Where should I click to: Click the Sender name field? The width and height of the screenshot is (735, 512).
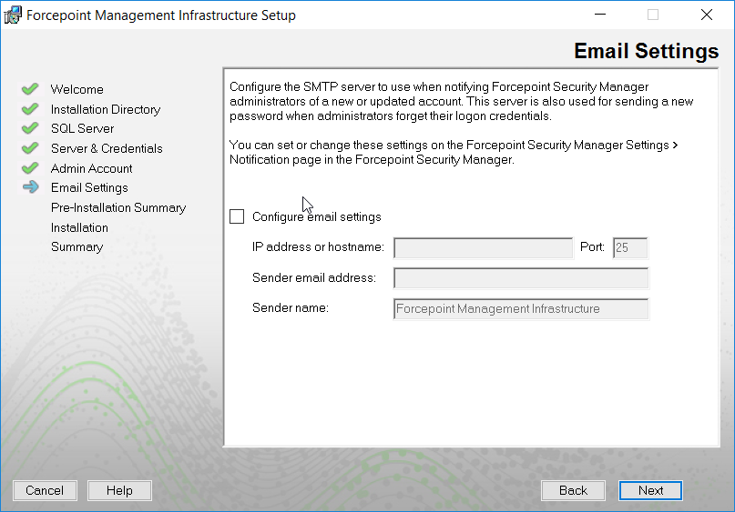pyautogui.click(x=521, y=309)
